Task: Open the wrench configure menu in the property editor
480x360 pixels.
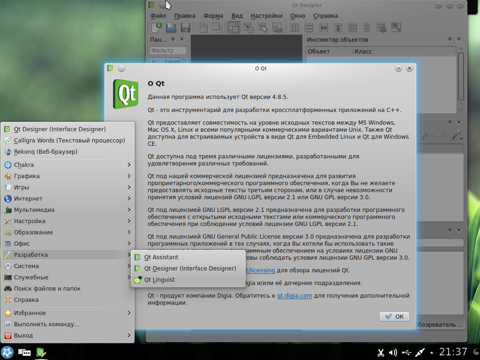Action: tap(457, 135)
